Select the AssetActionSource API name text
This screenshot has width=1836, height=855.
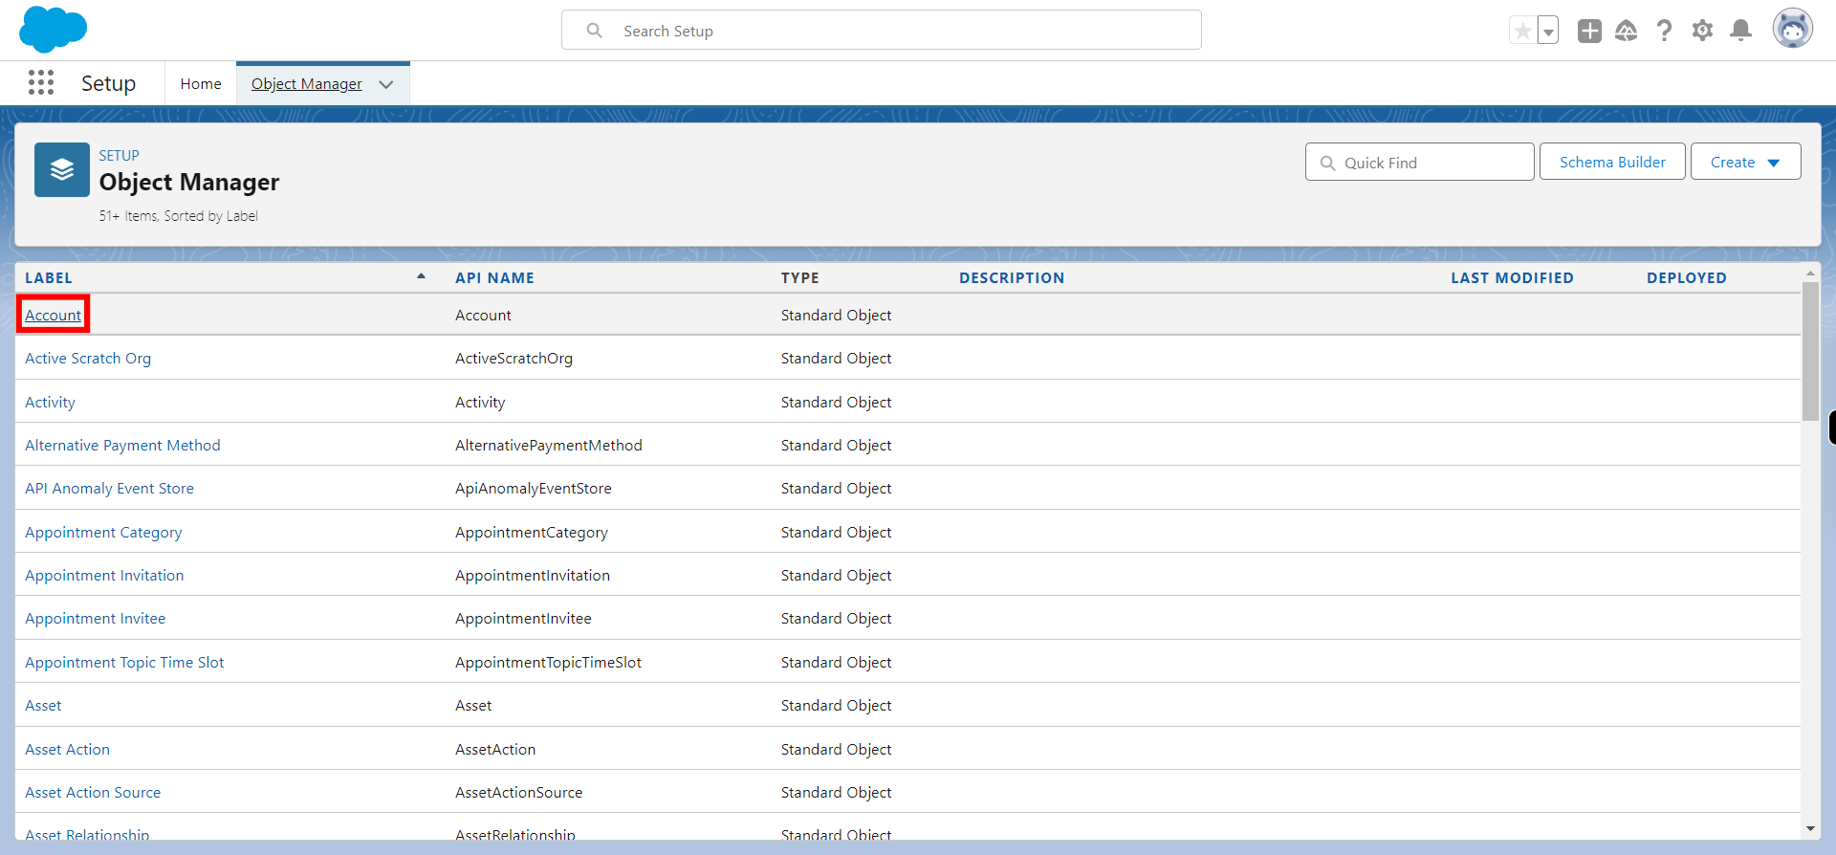(x=518, y=793)
